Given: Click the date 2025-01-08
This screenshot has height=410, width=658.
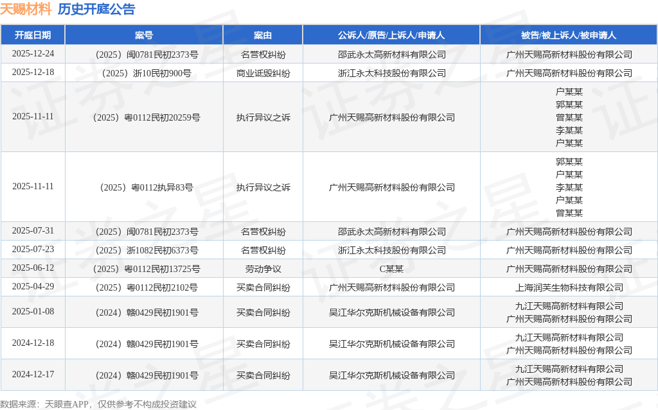Looking at the screenshot, I should (33, 311).
